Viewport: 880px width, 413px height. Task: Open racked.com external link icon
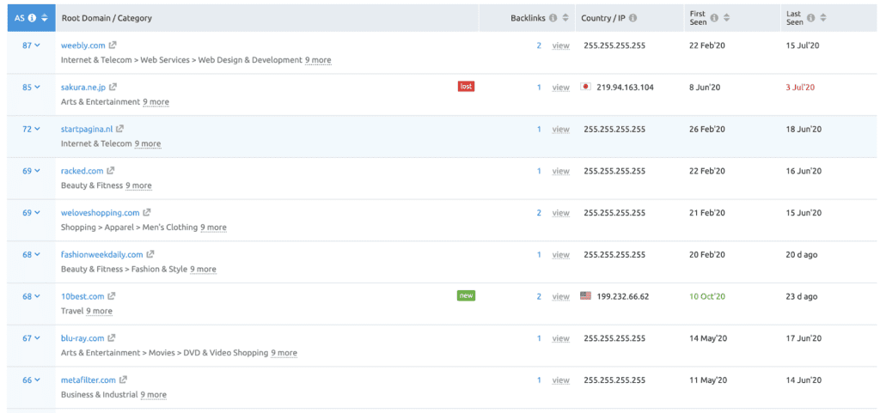click(x=111, y=171)
